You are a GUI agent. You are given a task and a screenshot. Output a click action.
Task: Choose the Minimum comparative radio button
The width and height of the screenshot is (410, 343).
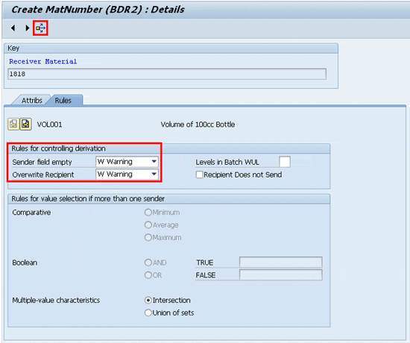click(148, 213)
